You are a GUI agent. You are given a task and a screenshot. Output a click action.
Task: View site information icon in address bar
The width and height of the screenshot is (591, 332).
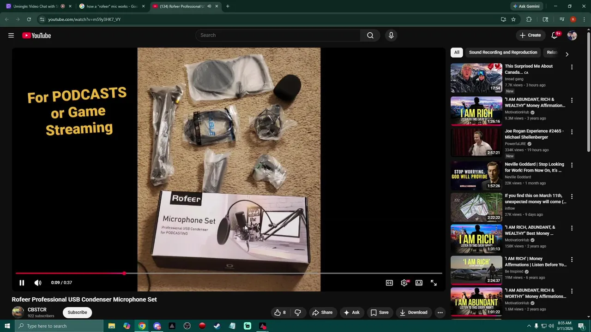click(42, 19)
